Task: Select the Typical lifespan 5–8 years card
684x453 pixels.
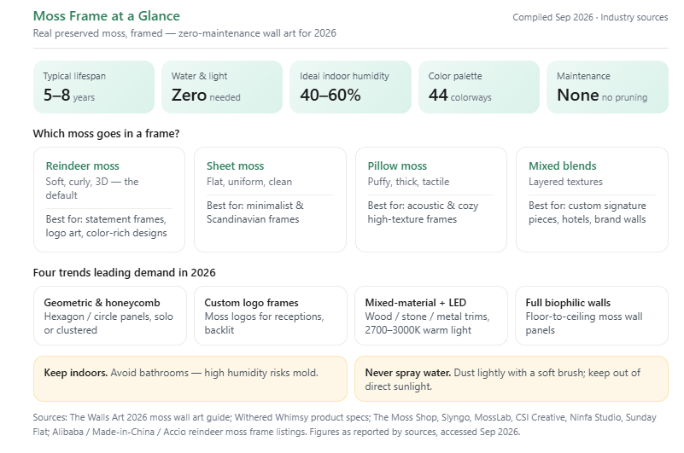Action: click(x=94, y=87)
